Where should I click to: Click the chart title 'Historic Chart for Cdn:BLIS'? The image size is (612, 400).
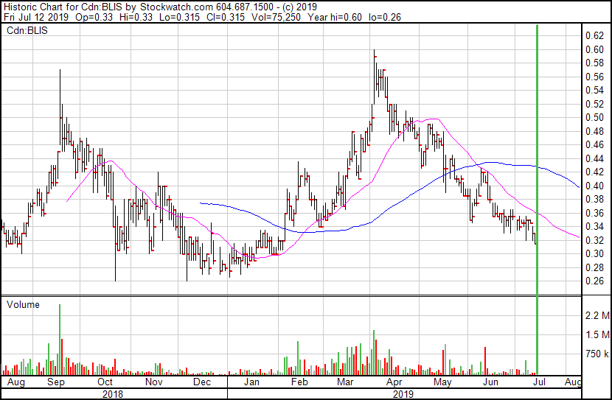pos(63,7)
